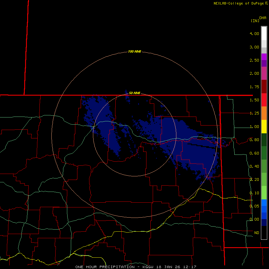Pick the pink-magenta legend swatch near 2.00
The height and width of the screenshot is (269, 269).
point(264,73)
